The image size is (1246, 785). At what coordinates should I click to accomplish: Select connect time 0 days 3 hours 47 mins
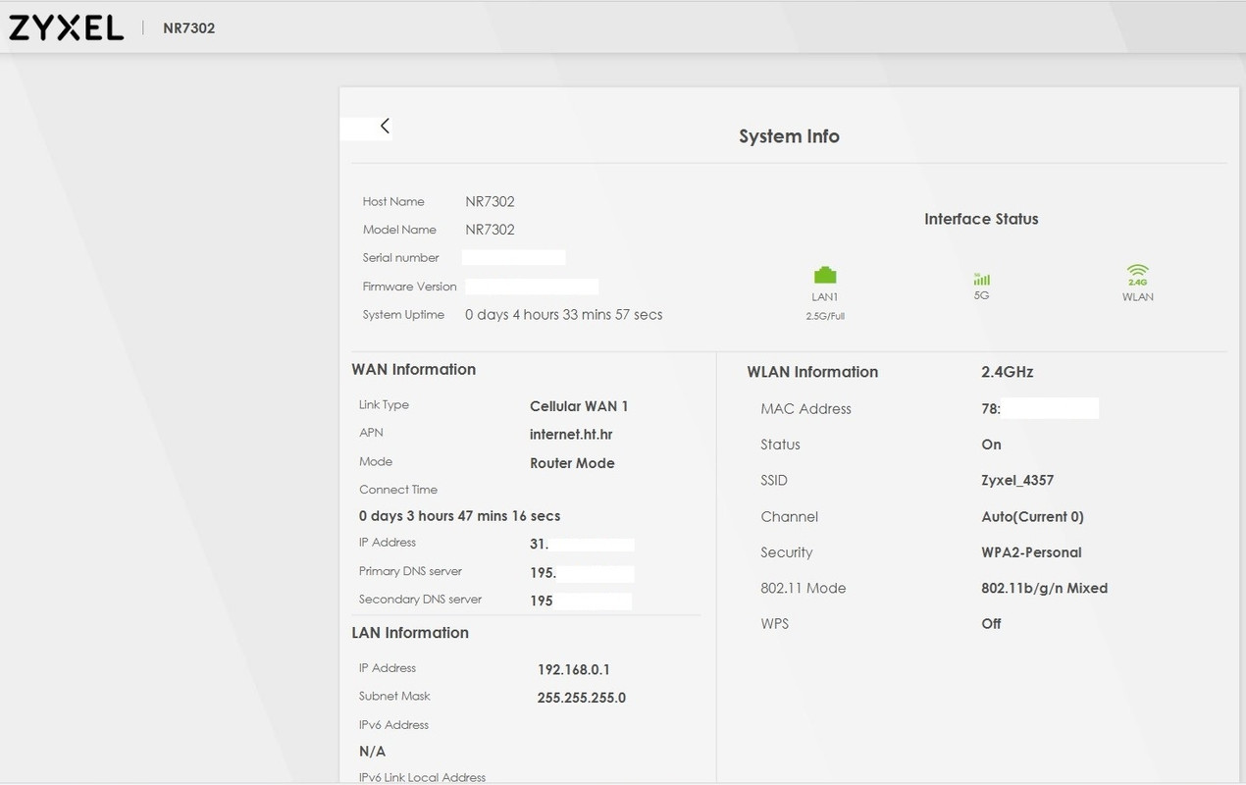click(459, 516)
